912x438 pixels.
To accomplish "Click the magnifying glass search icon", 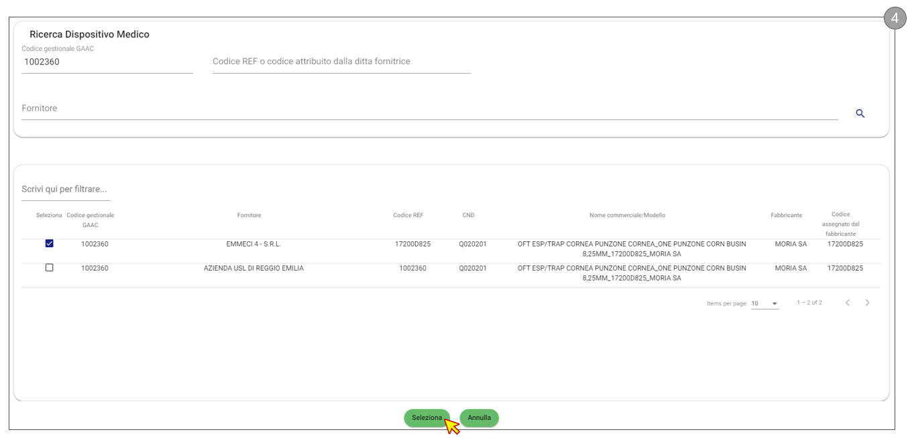I will [x=860, y=114].
